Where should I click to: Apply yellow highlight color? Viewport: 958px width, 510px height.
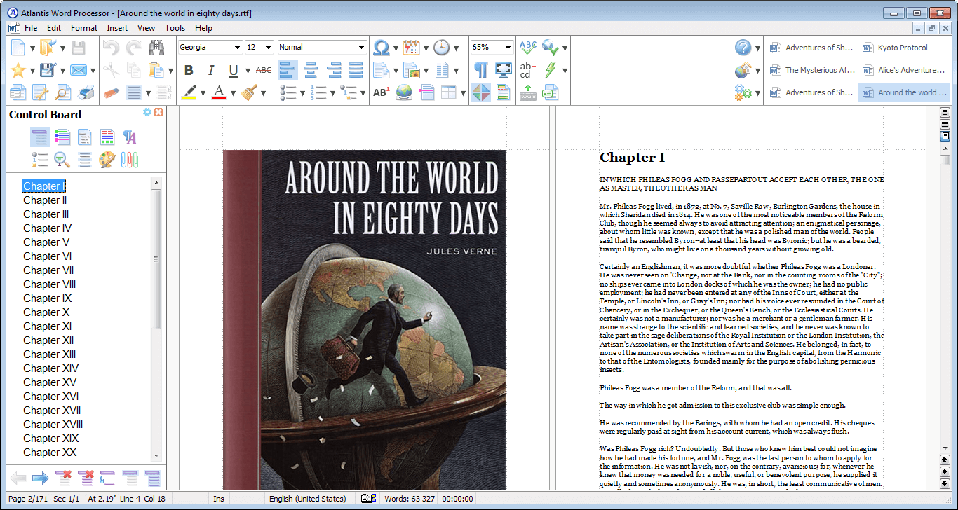pos(189,92)
